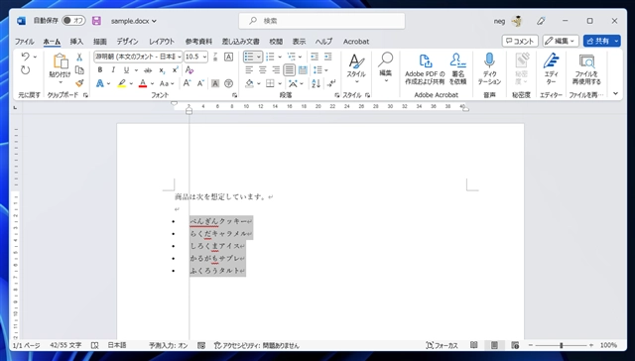Toggle Strikethrough formatting
The image size is (635, 361).
tap(148, 70)
